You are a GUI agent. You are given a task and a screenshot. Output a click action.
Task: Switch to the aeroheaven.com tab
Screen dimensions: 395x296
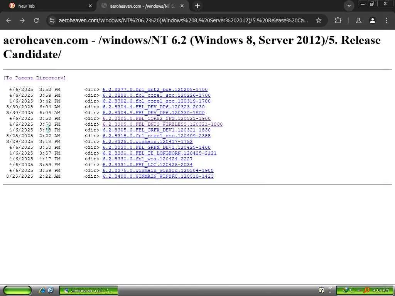[142, 6]
